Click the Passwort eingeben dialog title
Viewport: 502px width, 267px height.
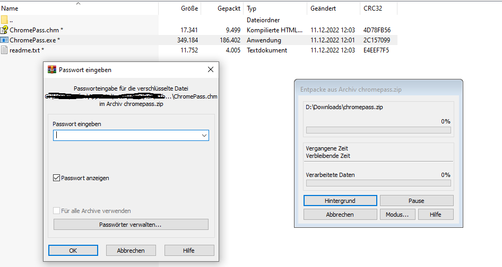(x=85, y=70)
